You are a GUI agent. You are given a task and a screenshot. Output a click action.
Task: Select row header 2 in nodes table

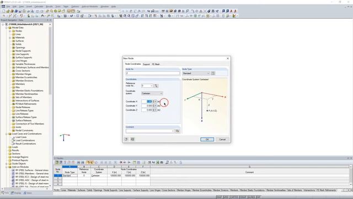coord(58,179)
